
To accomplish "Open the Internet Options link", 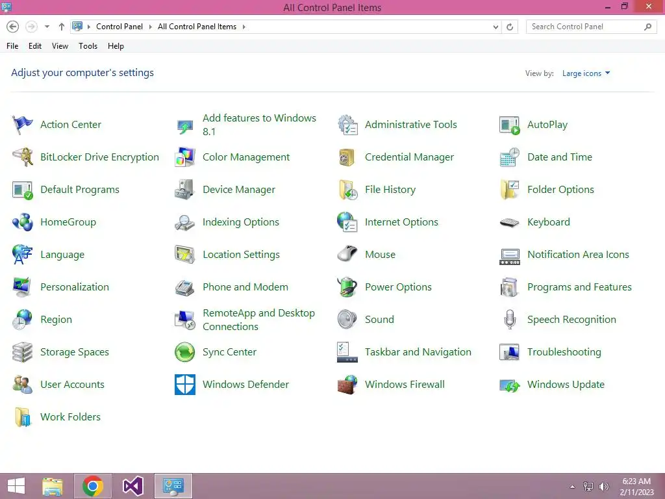I will [x=401, y=222].
